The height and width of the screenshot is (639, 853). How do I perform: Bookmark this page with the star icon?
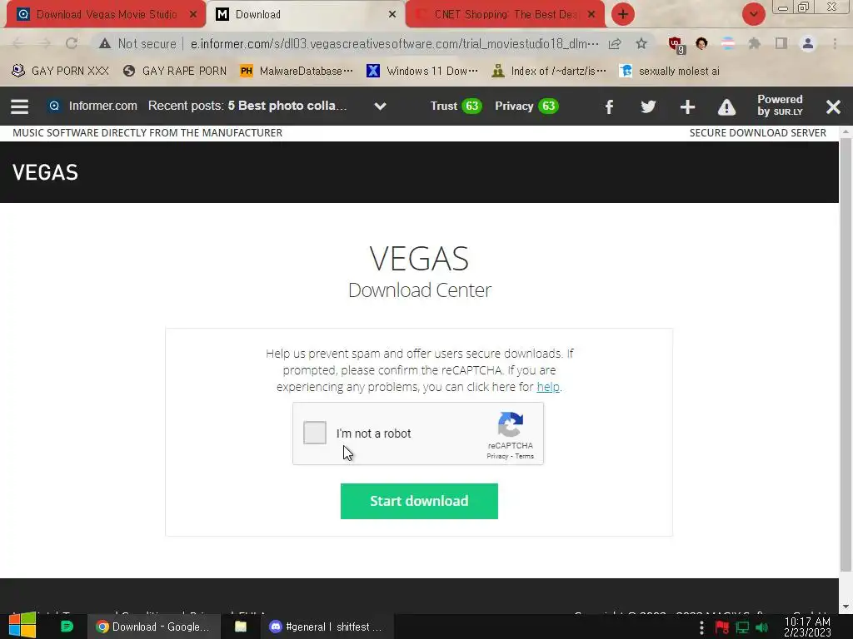pyautogui.click(x=641, y=43)
